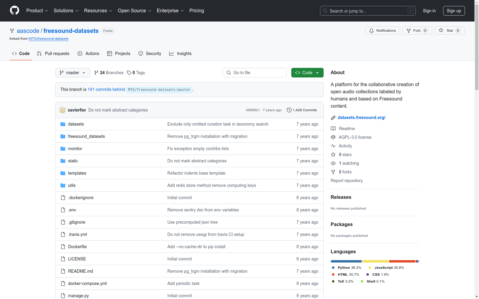Open the Security tab
The height and width of the screenshot is (299, 479).
click(x=150, y=54)
